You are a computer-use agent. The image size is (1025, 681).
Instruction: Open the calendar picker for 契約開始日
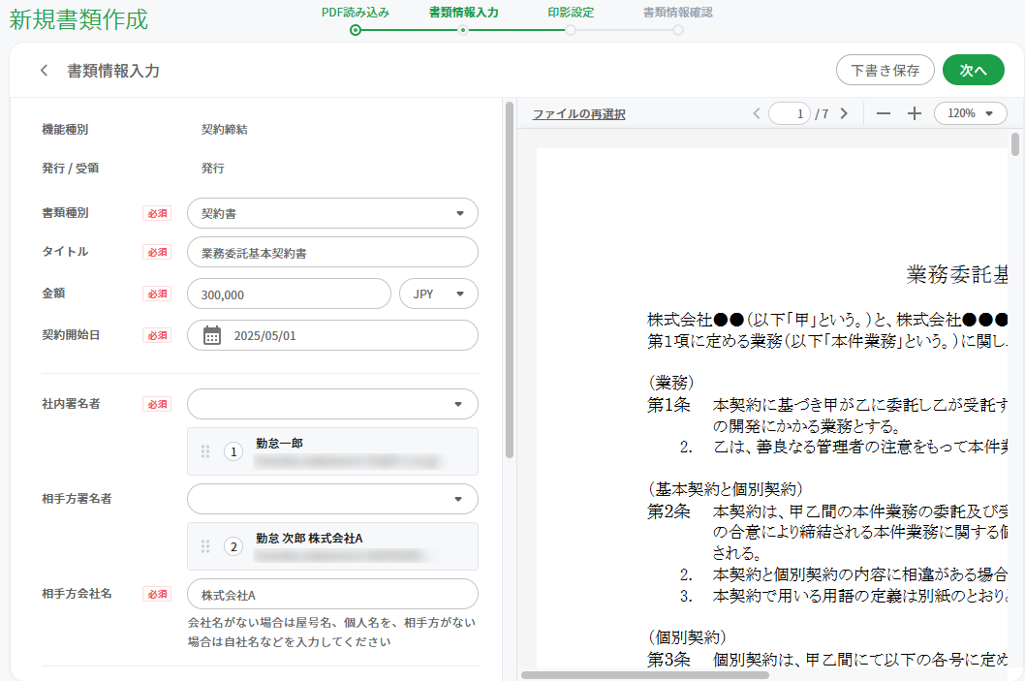(x=212, y=335)
